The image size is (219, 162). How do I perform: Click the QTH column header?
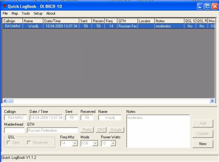(x=127, y=21)
